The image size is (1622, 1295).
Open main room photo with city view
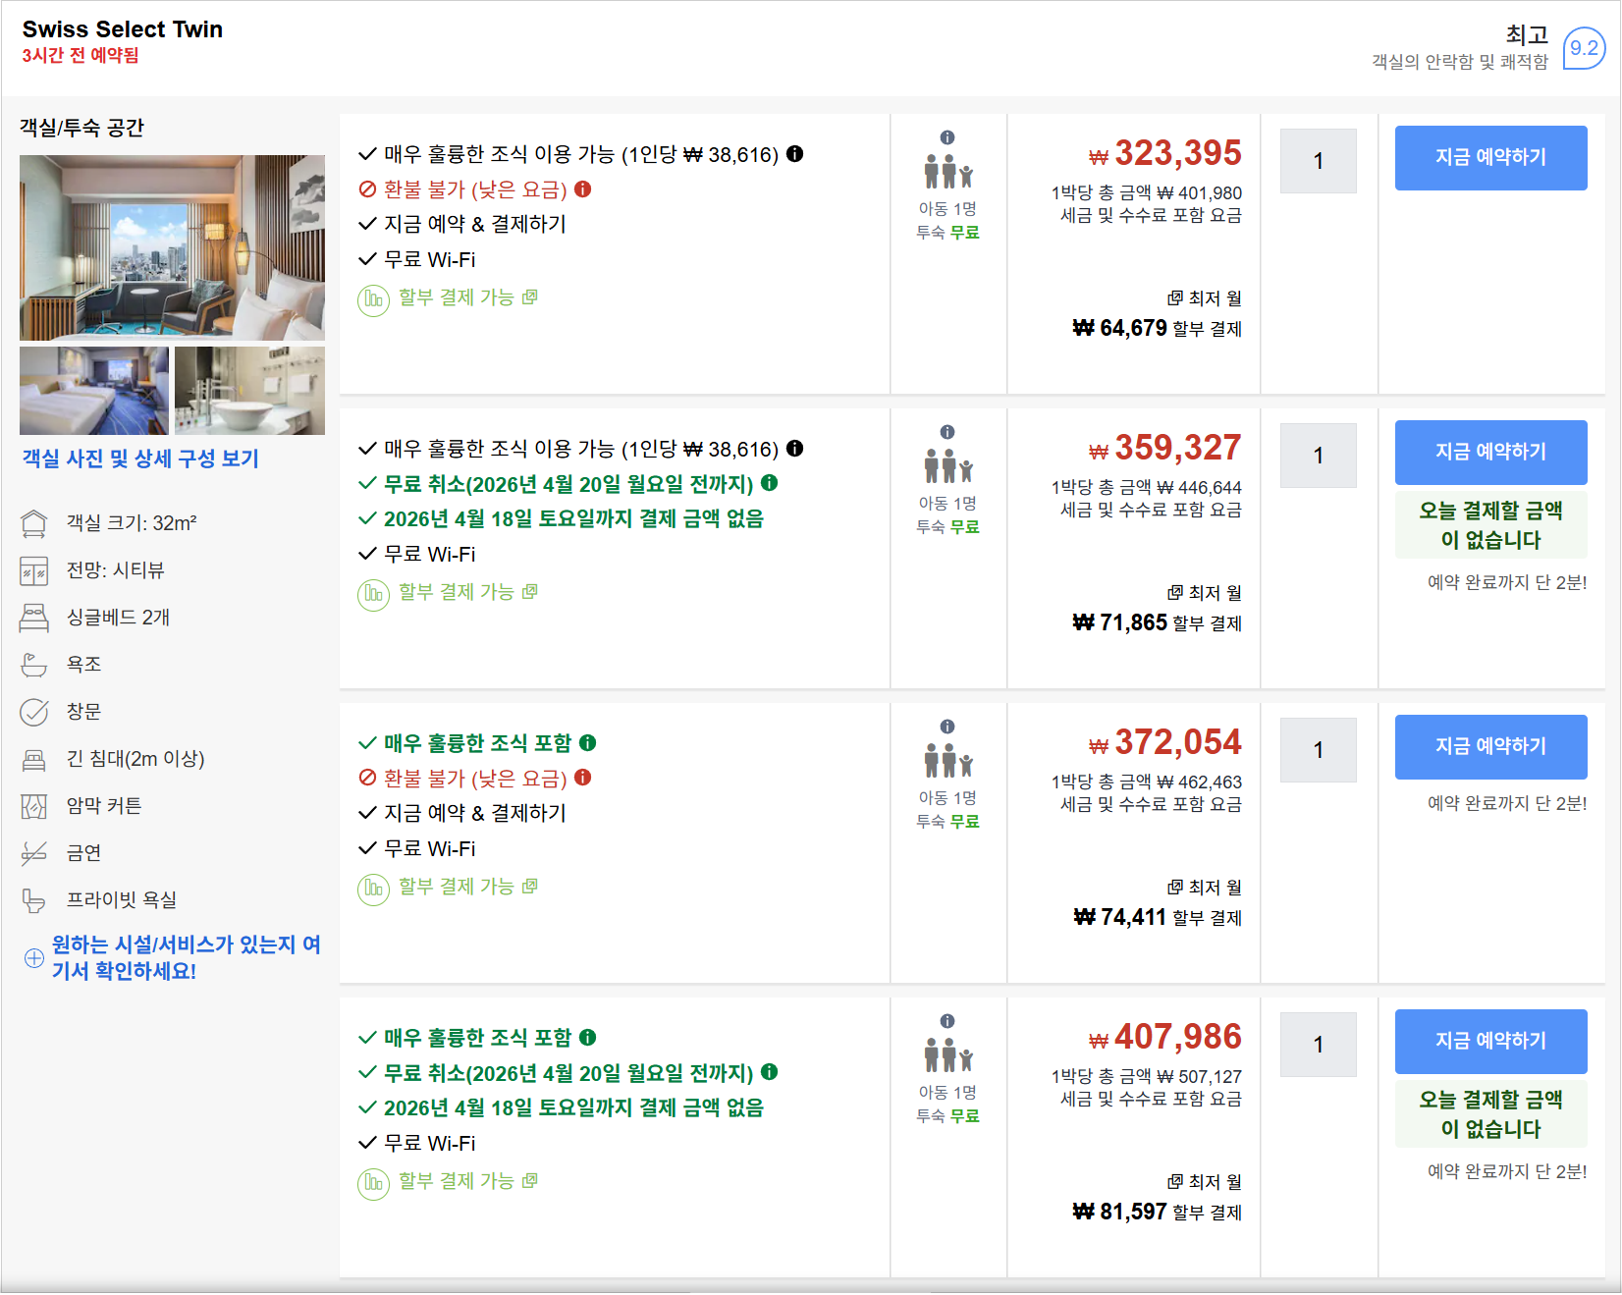point(172,247)
